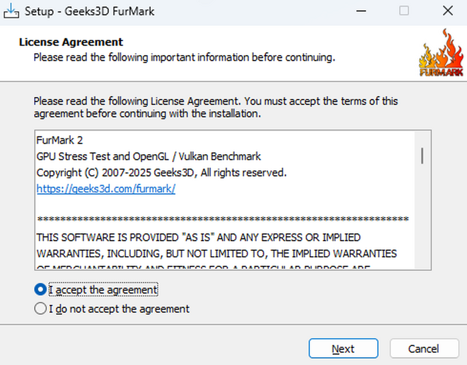Screen dimensions: 467x365
Task: Click the grayed-out maximize window button
Action: (x=404, y=11)
